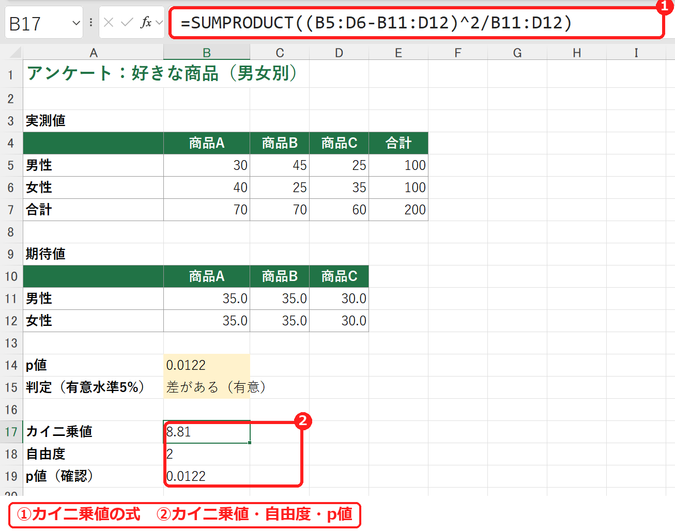675x532 pixels.
Task: Select the p値 cell in row 14
Action: 207,365
